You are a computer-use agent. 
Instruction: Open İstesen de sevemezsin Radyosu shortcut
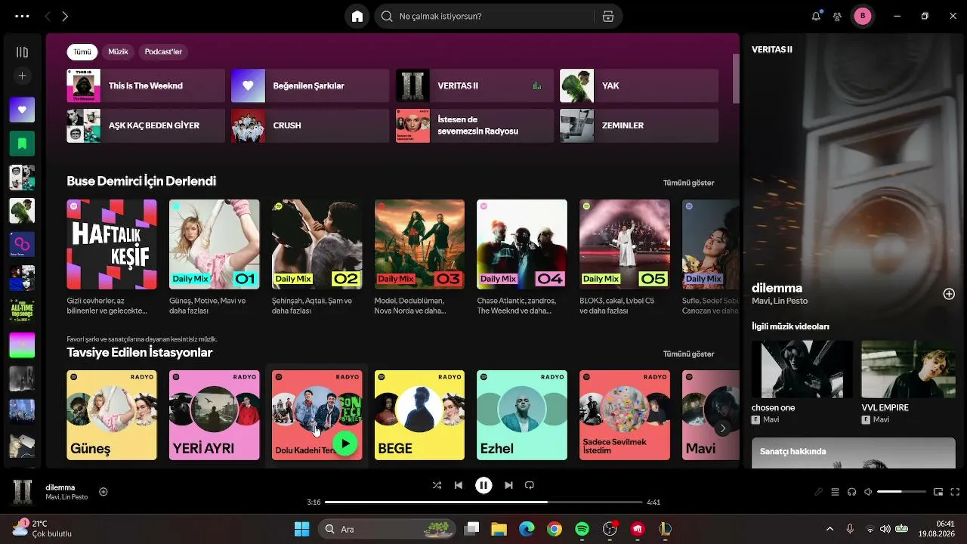click(474, 125)
